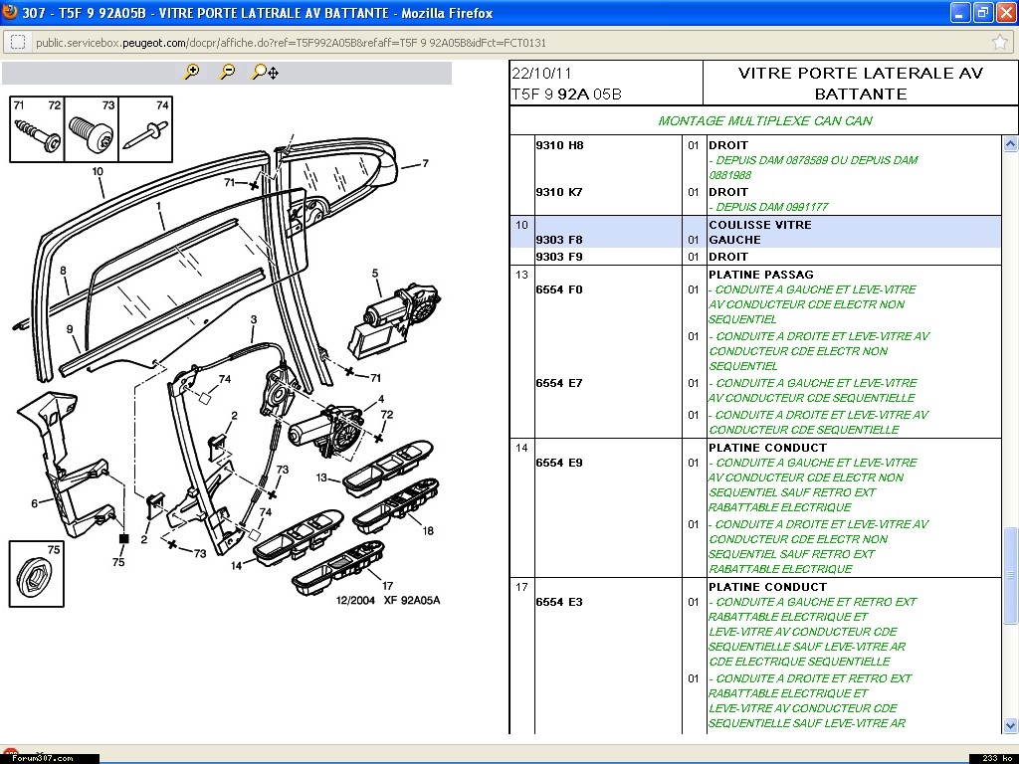Click the zoom out magnifier icon
1019x764 pixels.
pyautogui.click(x=227, y=72)
